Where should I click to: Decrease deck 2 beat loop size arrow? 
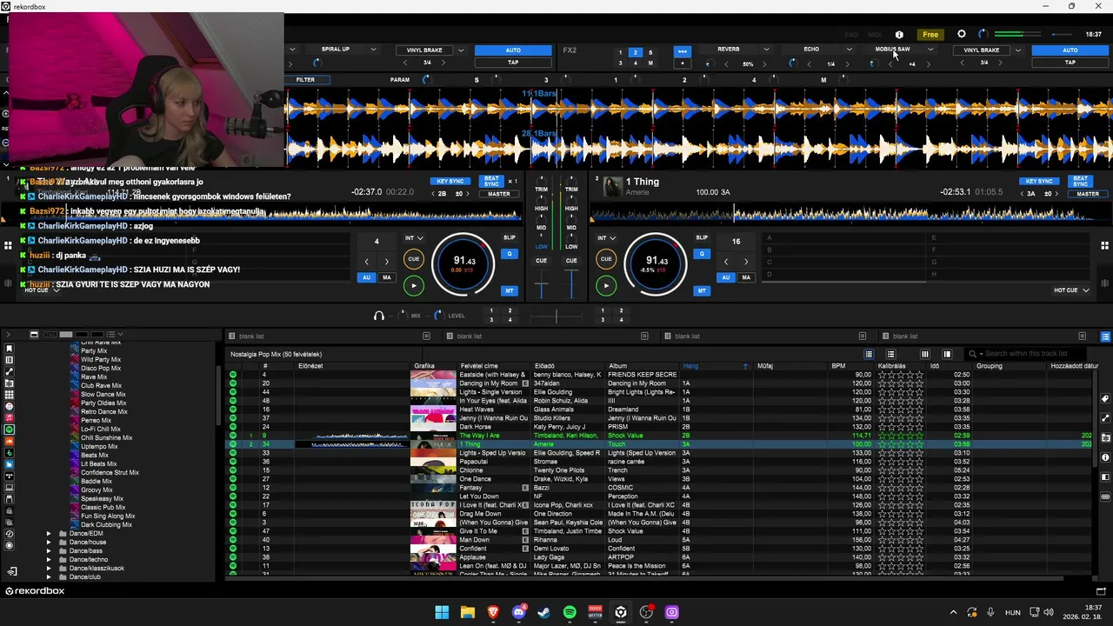726,261
